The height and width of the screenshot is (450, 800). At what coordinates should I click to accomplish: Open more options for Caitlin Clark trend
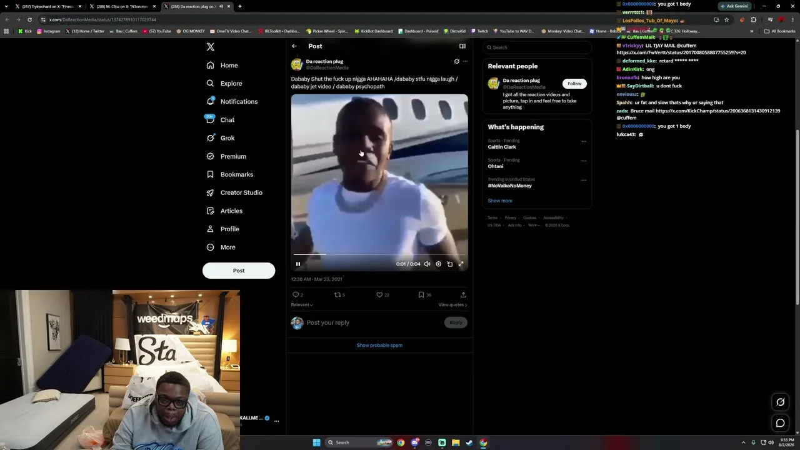click(x=584, y=141)
